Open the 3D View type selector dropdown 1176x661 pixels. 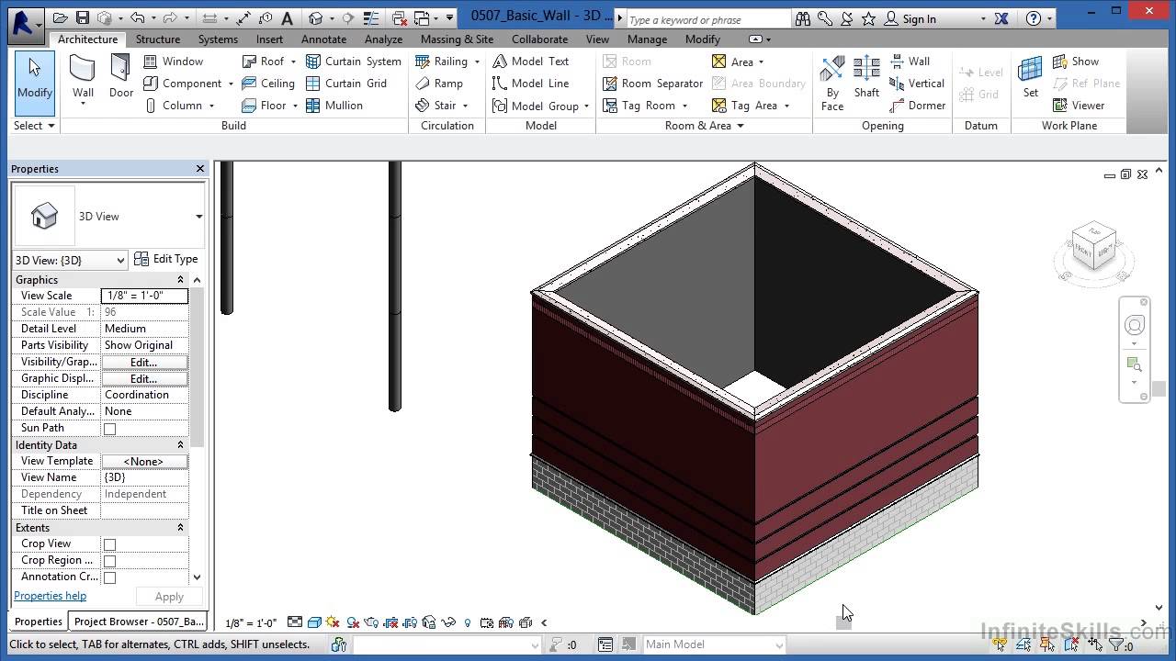click(198, 217)
